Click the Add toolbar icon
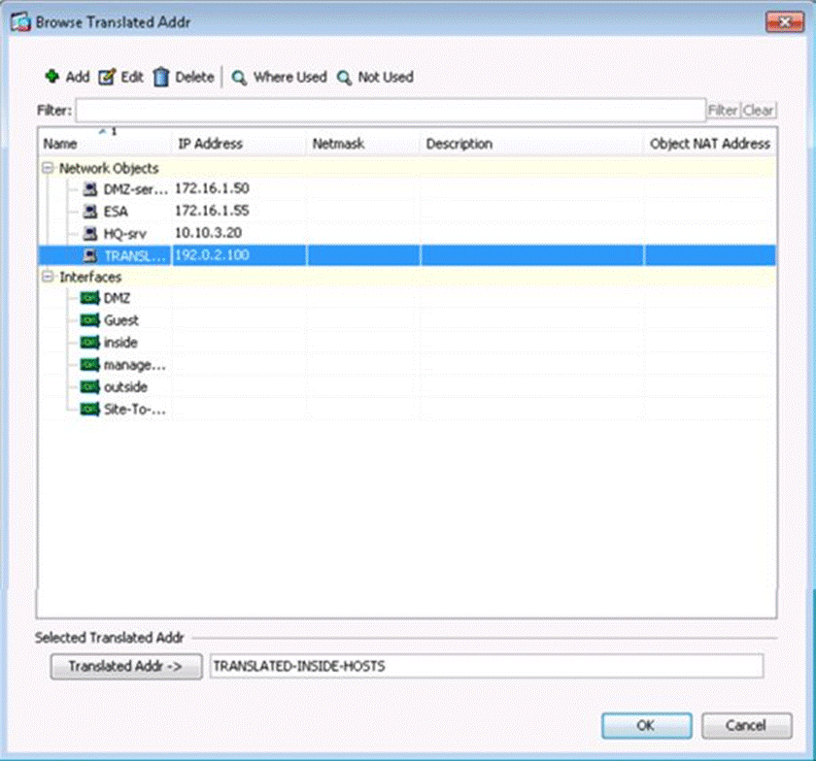The height and width of the screenshot is (761, 816). point(52,77)
